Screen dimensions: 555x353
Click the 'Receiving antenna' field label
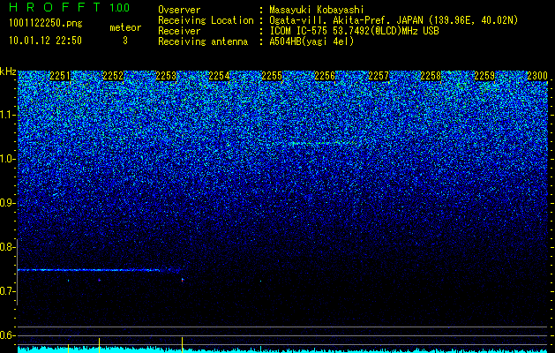pos(203,41)
